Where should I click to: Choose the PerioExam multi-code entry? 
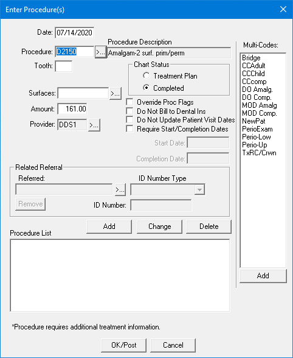click(x=257, y=129)
